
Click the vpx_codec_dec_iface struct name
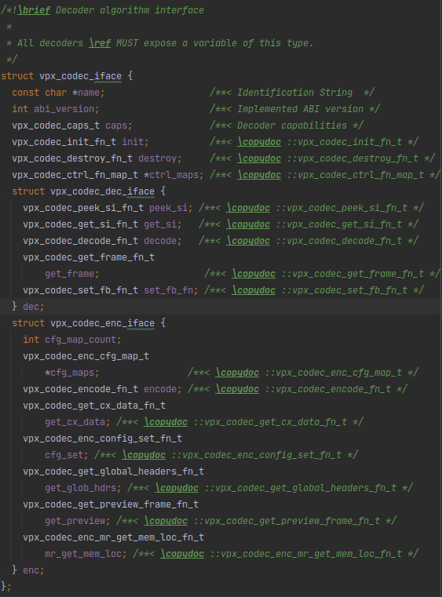point(103,191)
